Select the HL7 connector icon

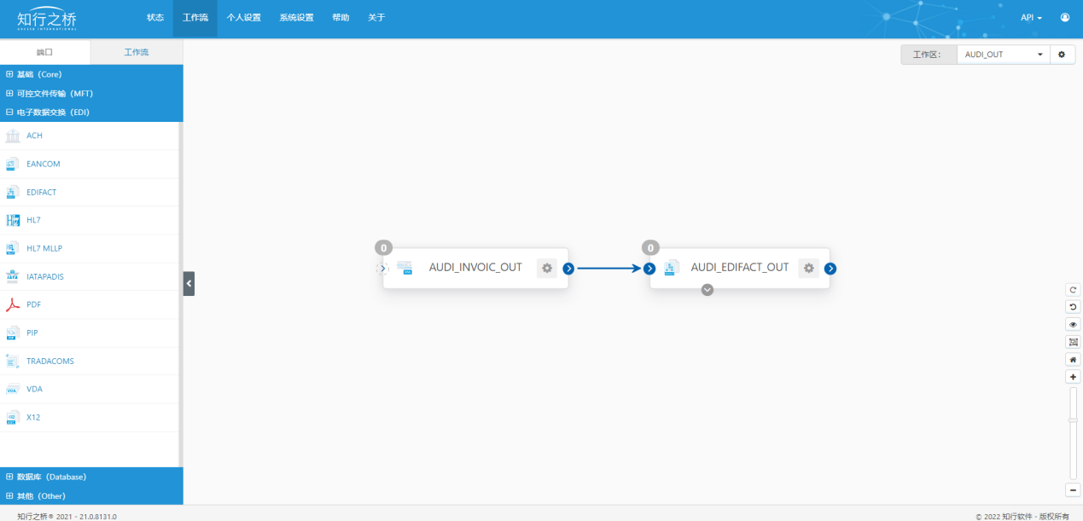click(x=13, y=220)
